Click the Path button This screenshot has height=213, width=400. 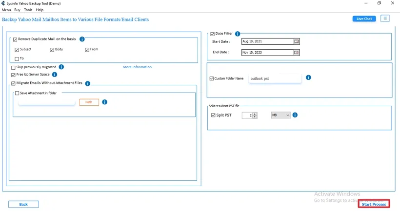89,102
